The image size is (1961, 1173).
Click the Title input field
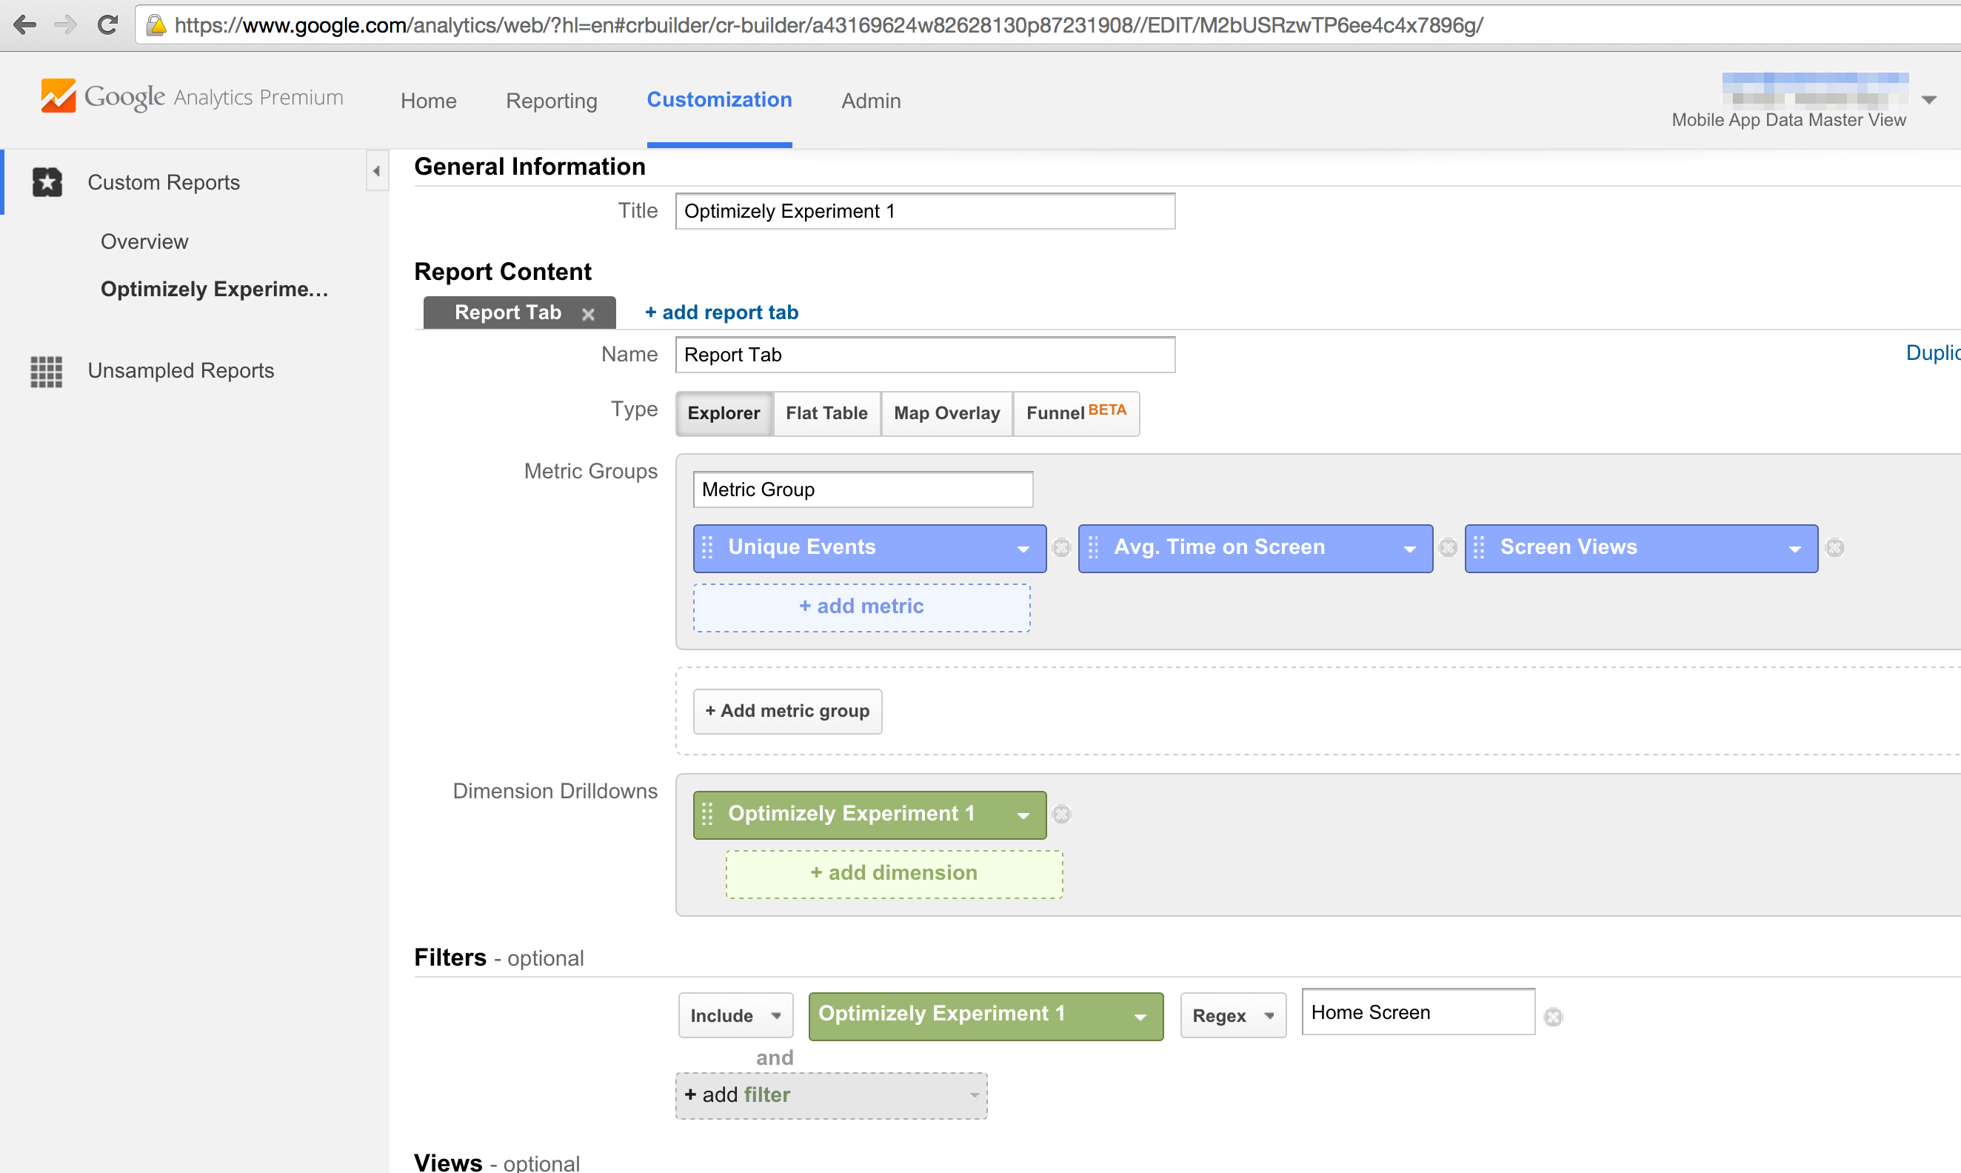[x=924, y=211]
